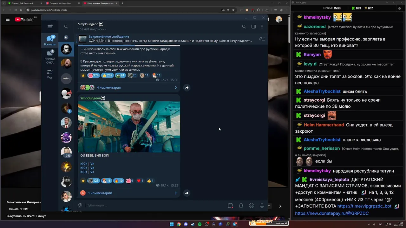
Task: Attach a file with the paperclip icon
Action: click(x=80, y=206)
